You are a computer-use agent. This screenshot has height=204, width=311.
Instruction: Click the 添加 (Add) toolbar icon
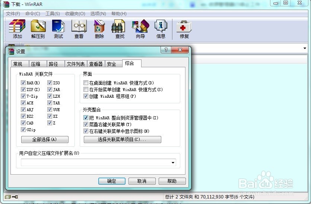coord(17,29)
